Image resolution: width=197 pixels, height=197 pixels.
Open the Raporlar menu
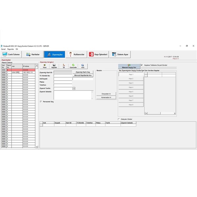pyautogui.click(x=11, y=49)
